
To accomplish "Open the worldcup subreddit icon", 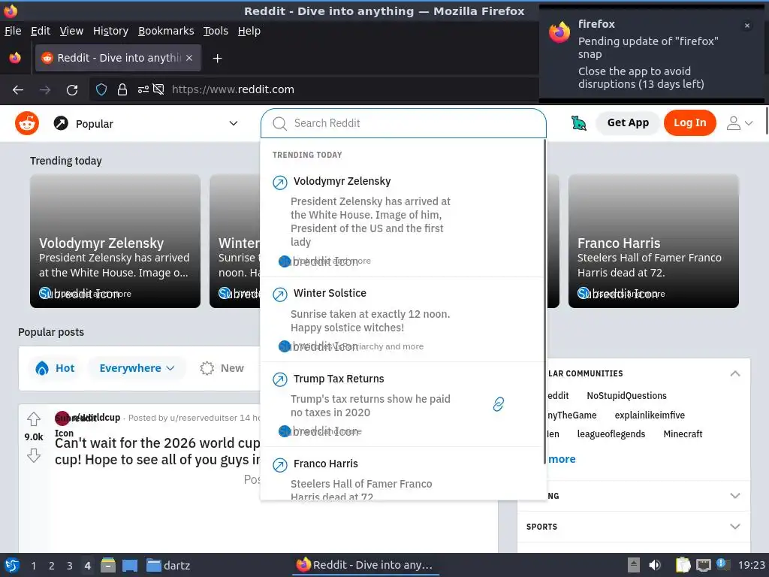I will [62, 418].
